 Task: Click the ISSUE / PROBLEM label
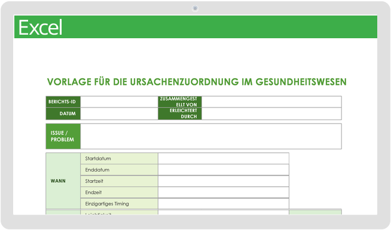point(63,136)
